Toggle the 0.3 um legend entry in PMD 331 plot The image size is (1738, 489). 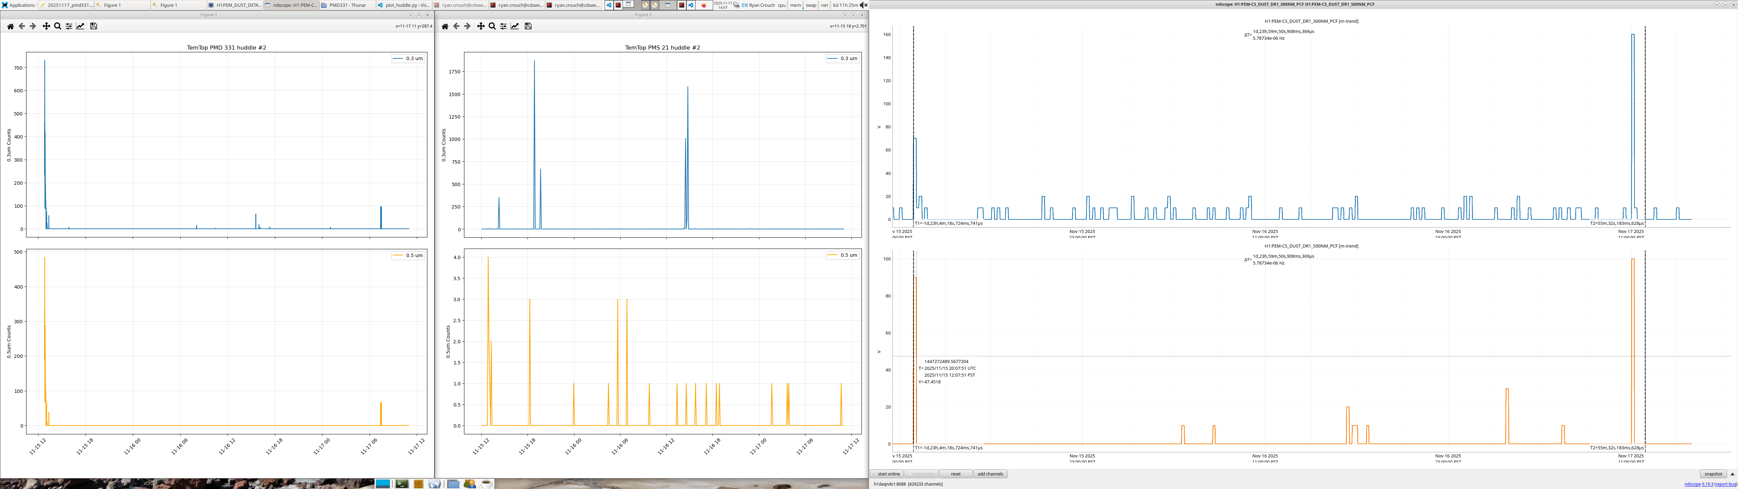[407, 59]
